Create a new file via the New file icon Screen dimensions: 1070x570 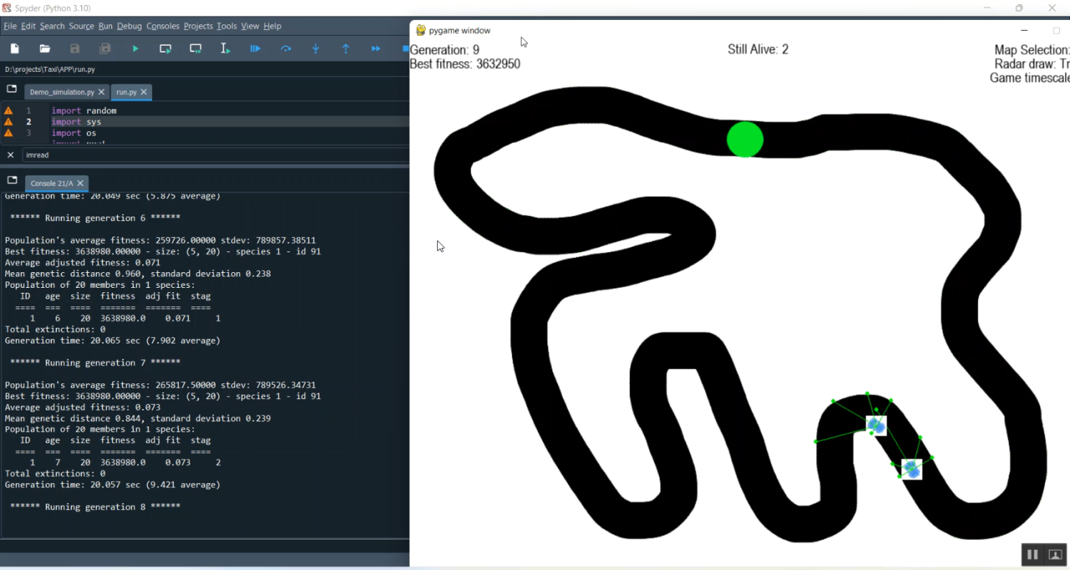[x=14, y=48]
